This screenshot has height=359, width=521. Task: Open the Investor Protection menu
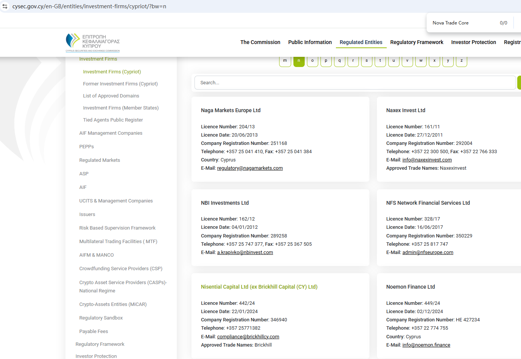click(473, 42)
